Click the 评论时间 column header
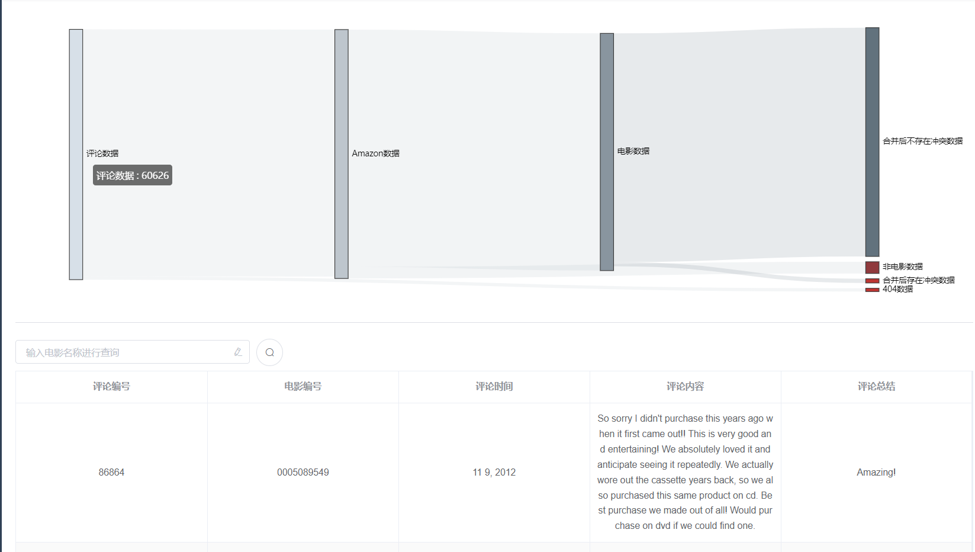This screenshot has height=552, width=975. click(x=494, y=387)
